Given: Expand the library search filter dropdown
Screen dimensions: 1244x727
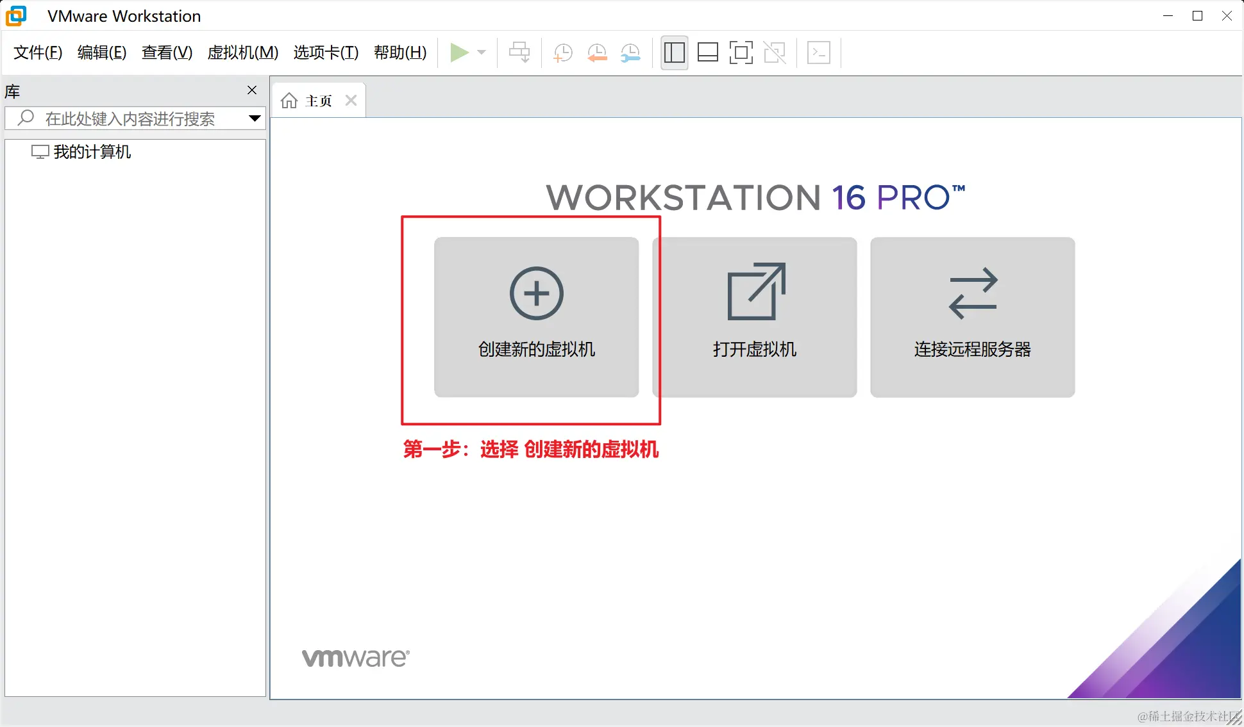Looking at the screenshot, I should click(x=255, y=118).
